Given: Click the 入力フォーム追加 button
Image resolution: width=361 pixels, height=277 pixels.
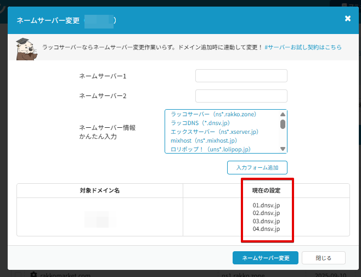Looking at the screenshot, I should (x=257, y=167).
